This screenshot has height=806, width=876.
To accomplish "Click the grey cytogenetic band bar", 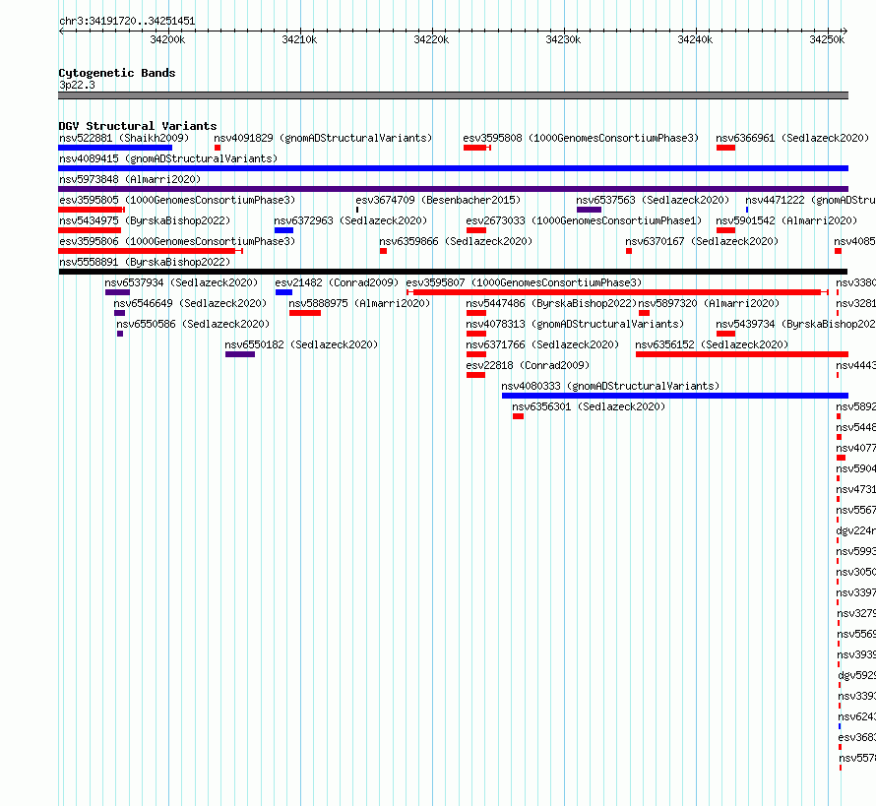I will 453,95.
